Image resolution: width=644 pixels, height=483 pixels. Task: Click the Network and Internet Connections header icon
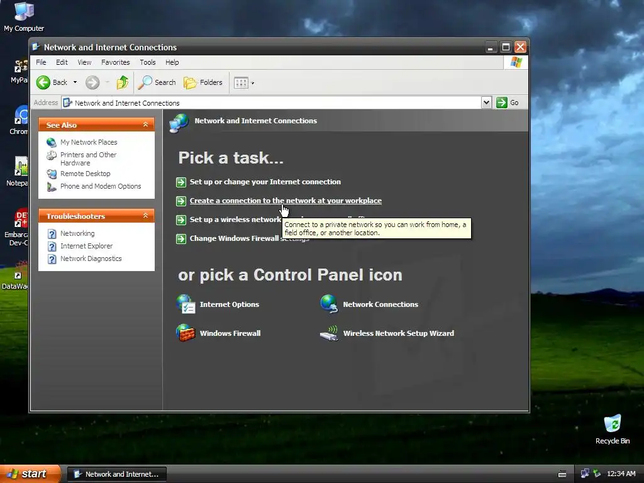[179, 123]
